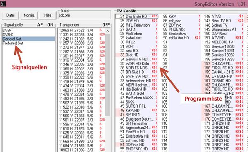Image resolution: width=248 pixels, height=152 pixels.
Task: Select channel 42 SAT.1 Gold
Action: (x=137, y=94)
